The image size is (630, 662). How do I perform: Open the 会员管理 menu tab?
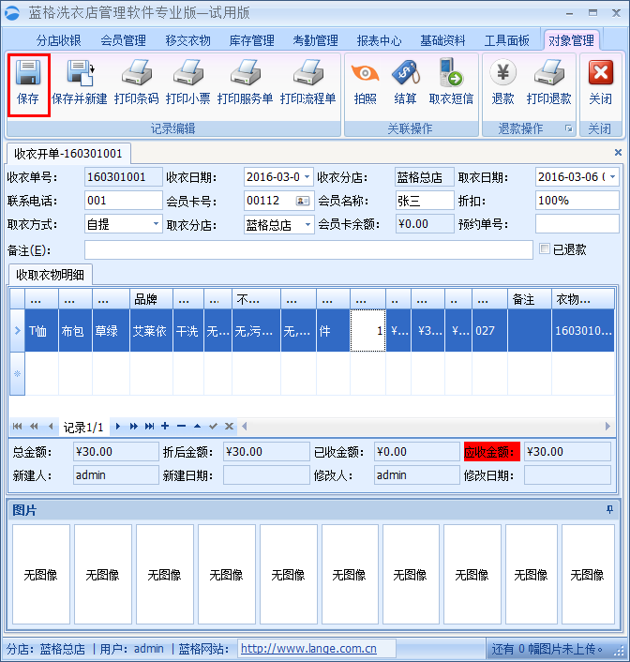123,40
